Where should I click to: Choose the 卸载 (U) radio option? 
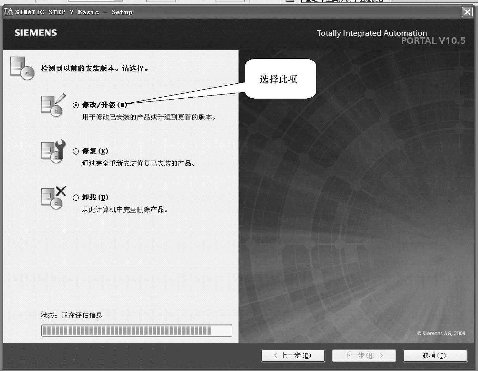coord(76,198)
